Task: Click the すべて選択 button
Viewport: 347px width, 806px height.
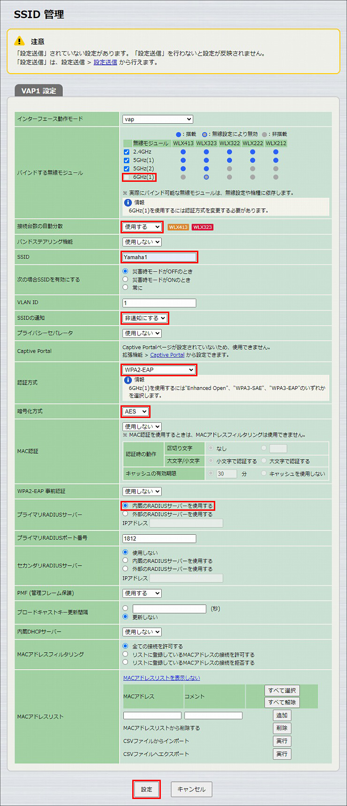Action: [x=282, y=690]
